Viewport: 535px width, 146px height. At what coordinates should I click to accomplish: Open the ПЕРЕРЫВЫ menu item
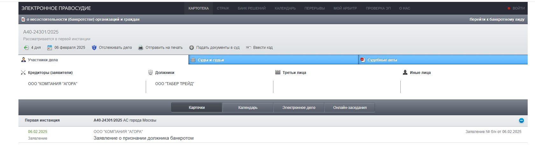(x=314, y=8)
